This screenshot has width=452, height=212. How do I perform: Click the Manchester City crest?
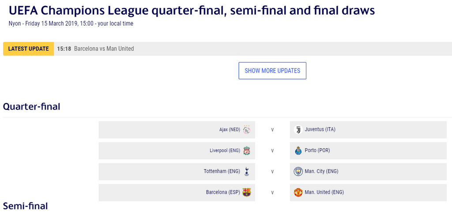(298, 172)
